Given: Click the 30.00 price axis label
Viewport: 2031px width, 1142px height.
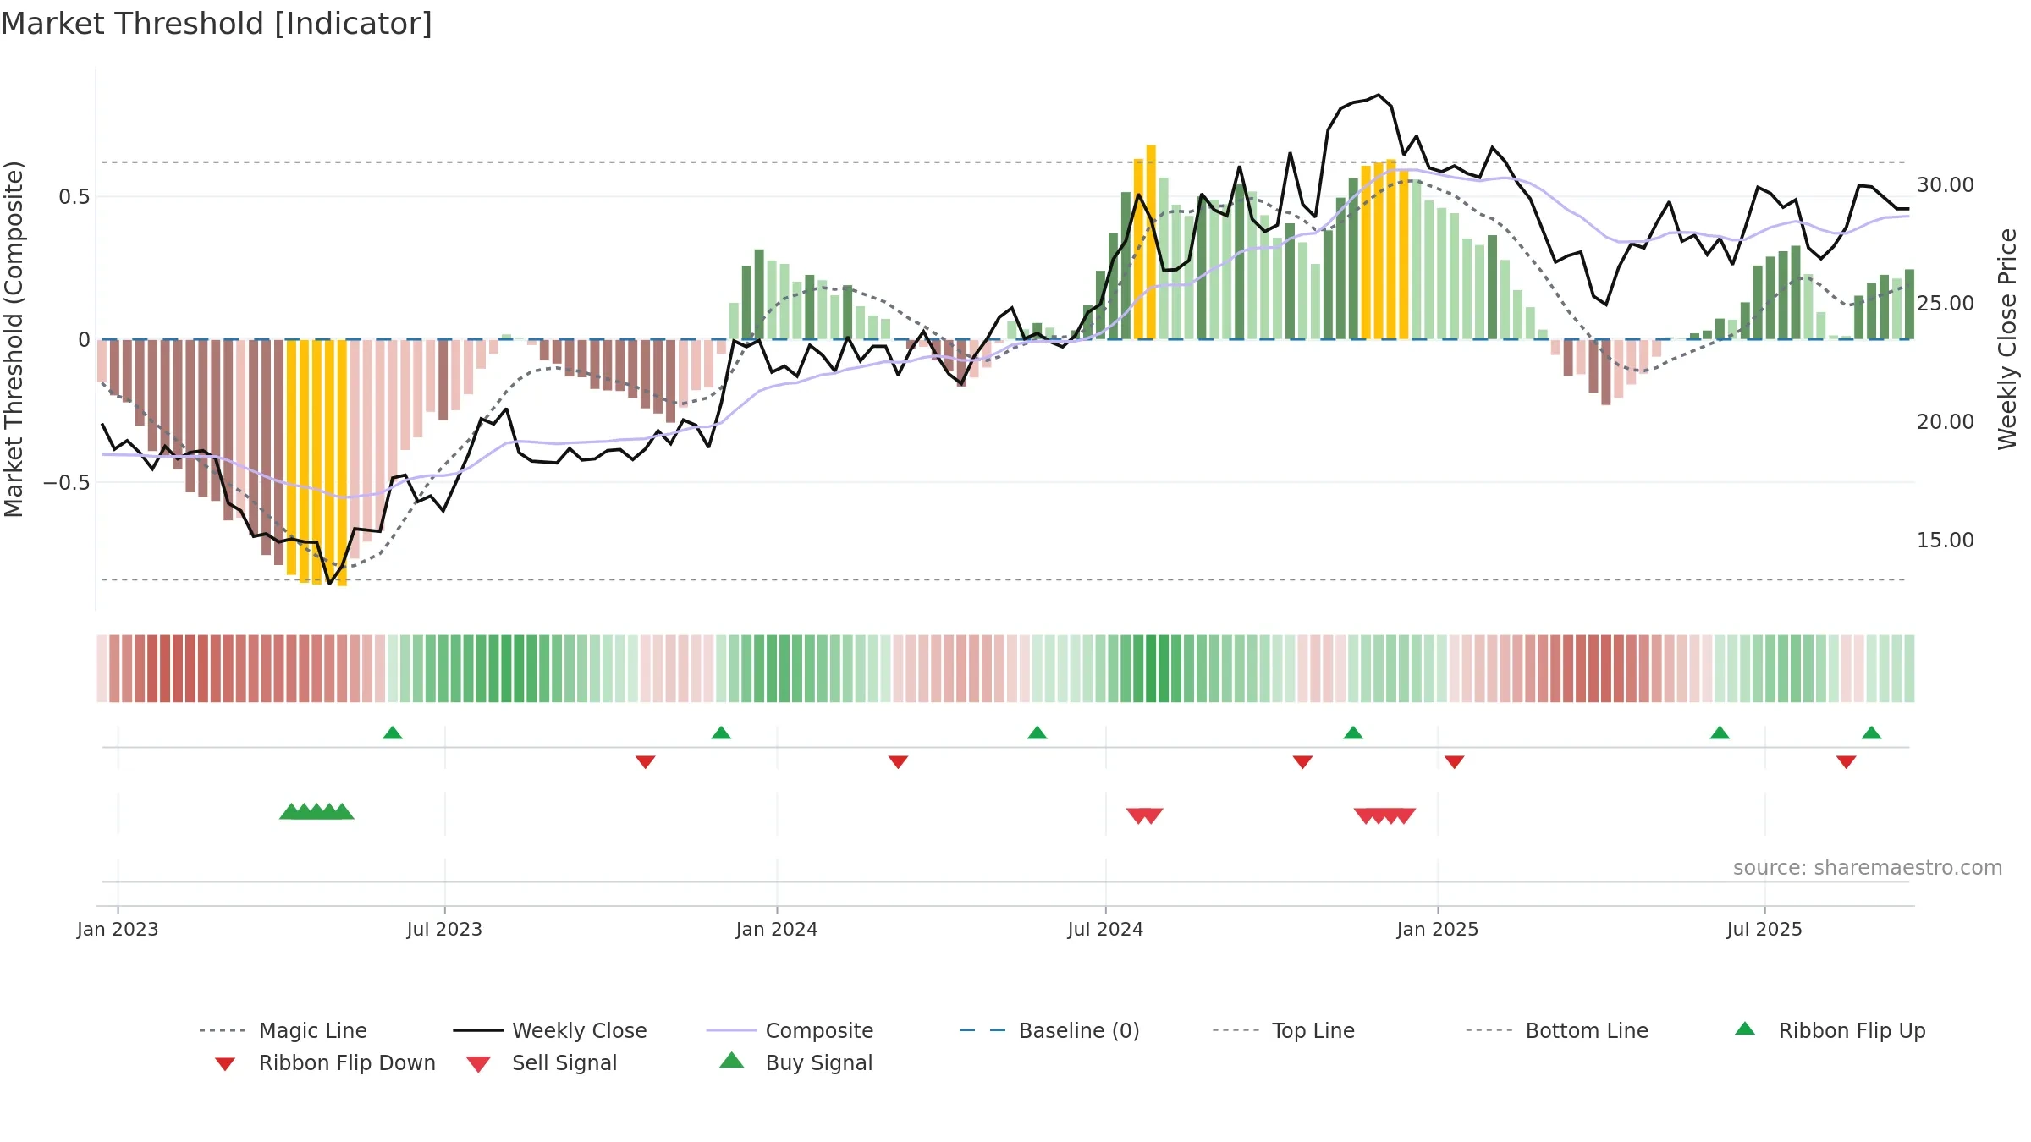Looking at the screenshot, I should coord(1946,185).
